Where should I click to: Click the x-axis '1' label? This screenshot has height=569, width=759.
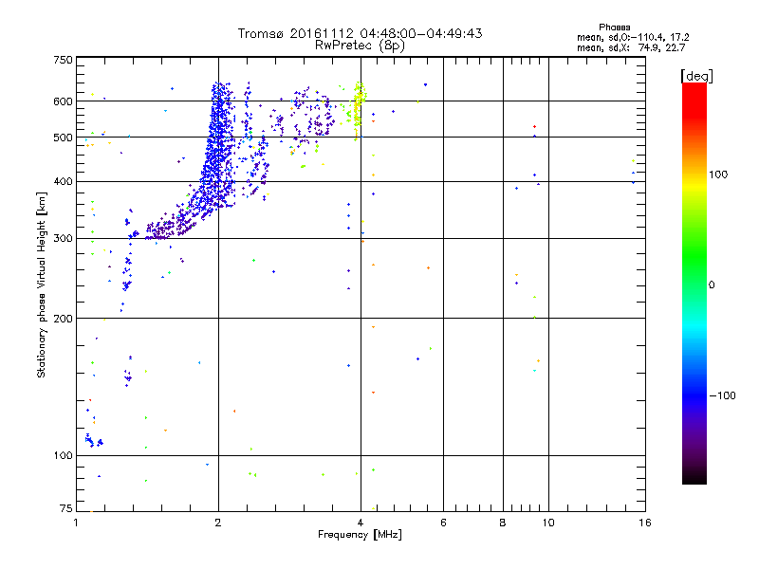tap(76, 523)
